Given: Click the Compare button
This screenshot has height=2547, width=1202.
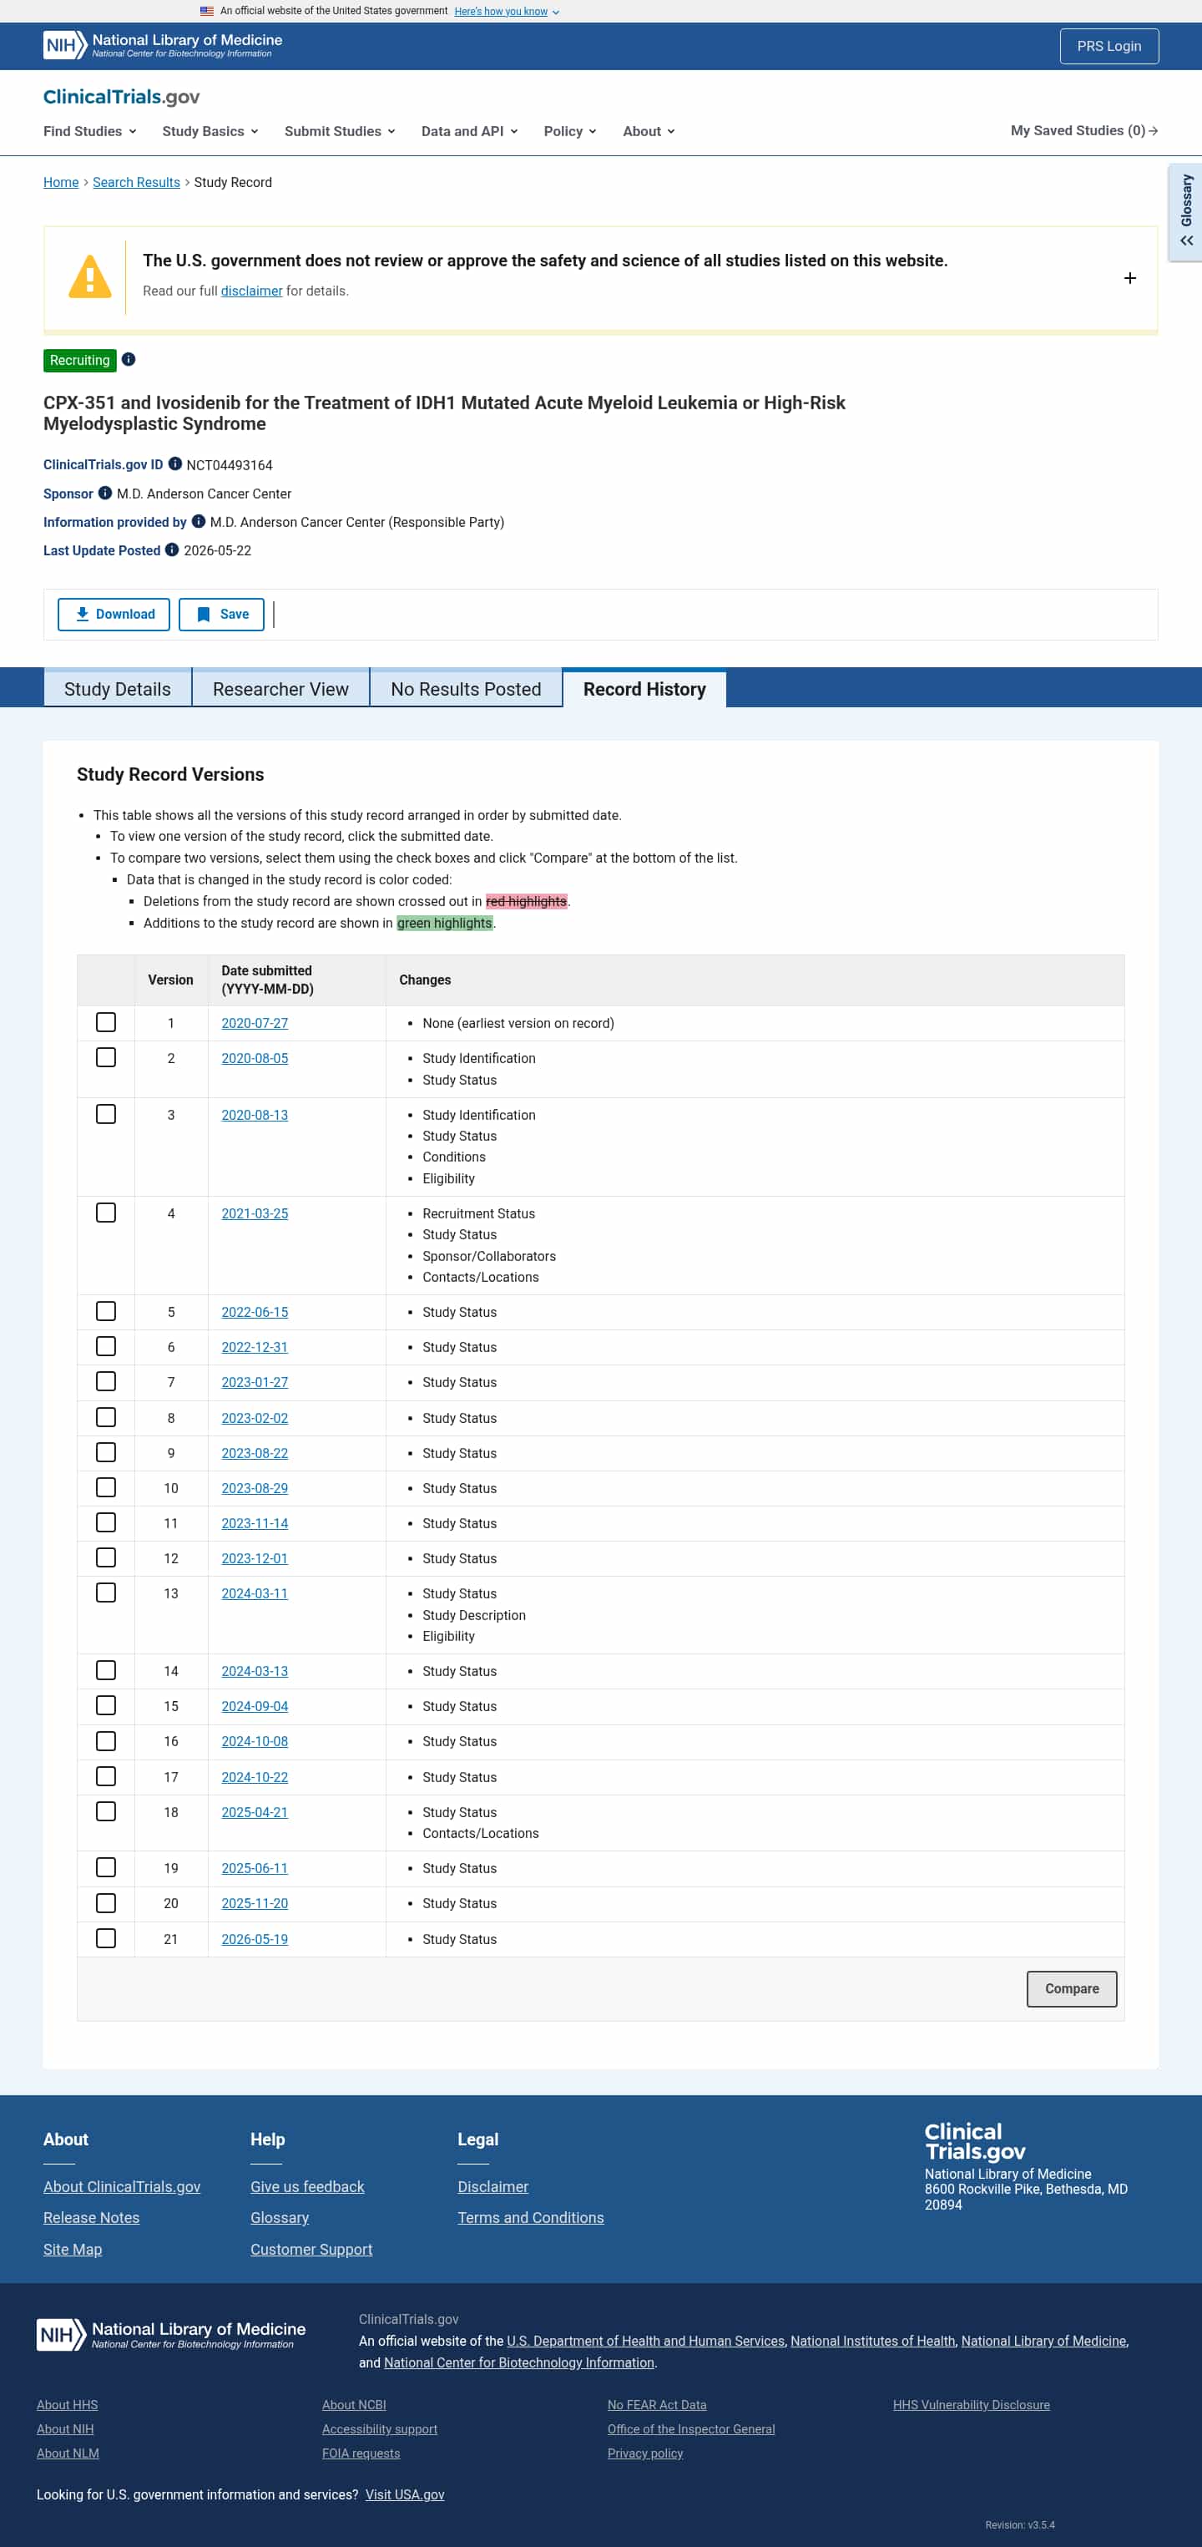Looking at the screenshot, I should (x=1072, y=1988).
